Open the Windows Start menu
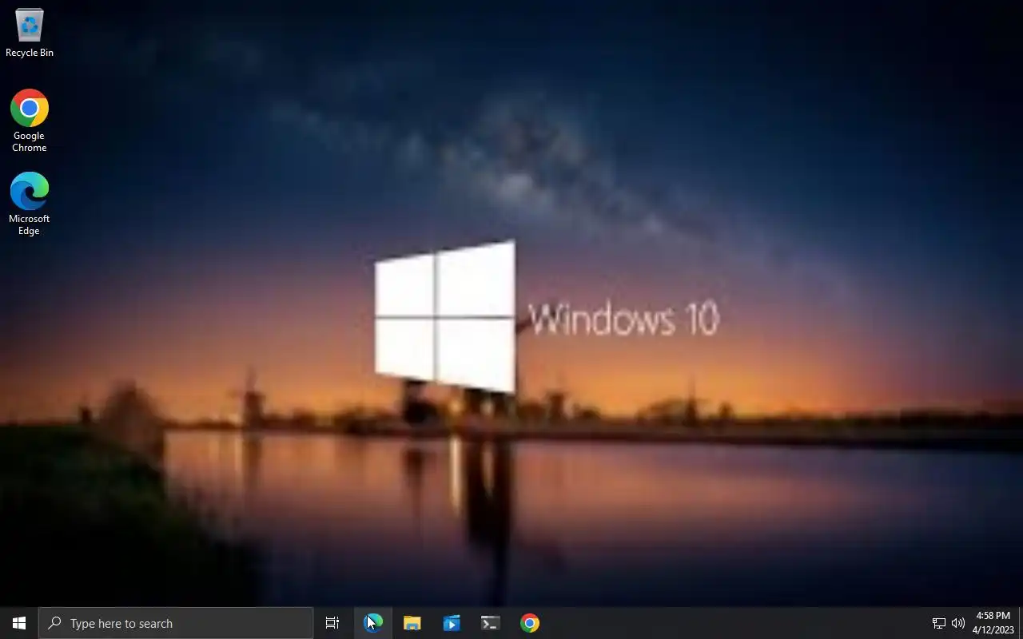1023x639 pixels. click(x=19, y=623)
